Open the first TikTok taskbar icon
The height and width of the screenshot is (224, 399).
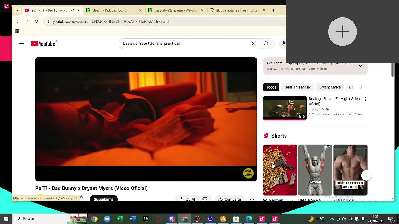(x=262, y=219)
